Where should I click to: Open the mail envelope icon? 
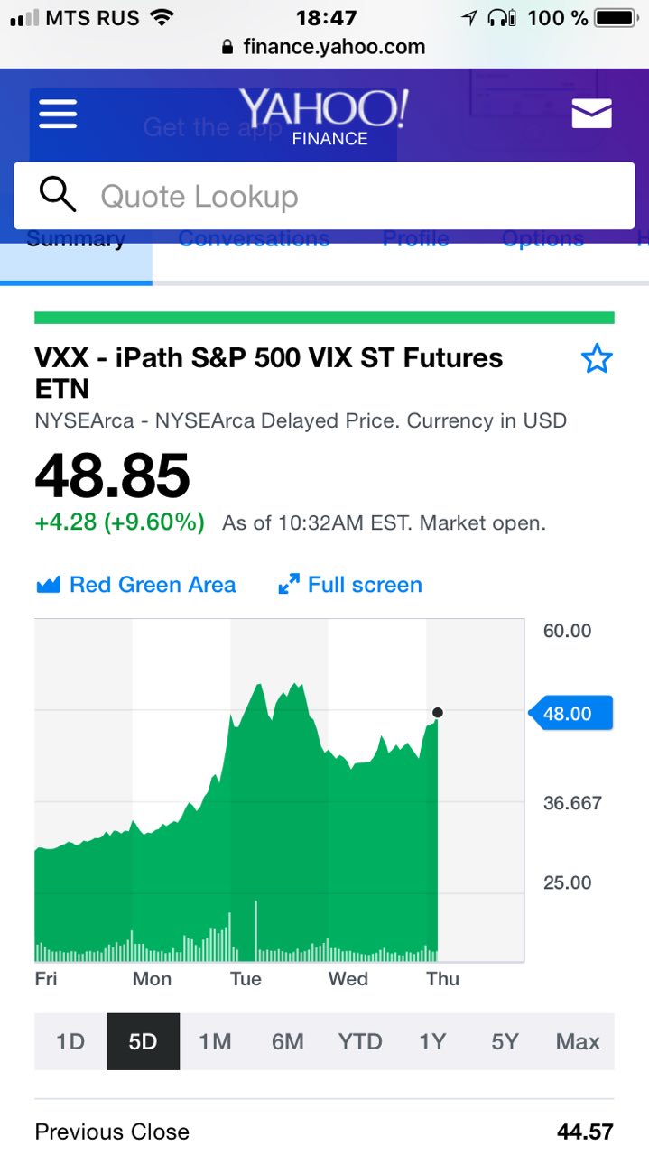(591, 114)
